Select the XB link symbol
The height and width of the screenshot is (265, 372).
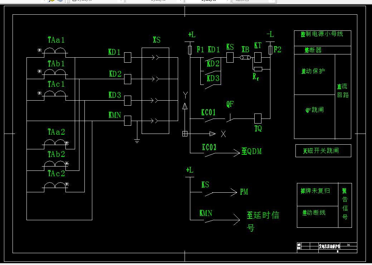pyautogui.click(x=245, y=57)
